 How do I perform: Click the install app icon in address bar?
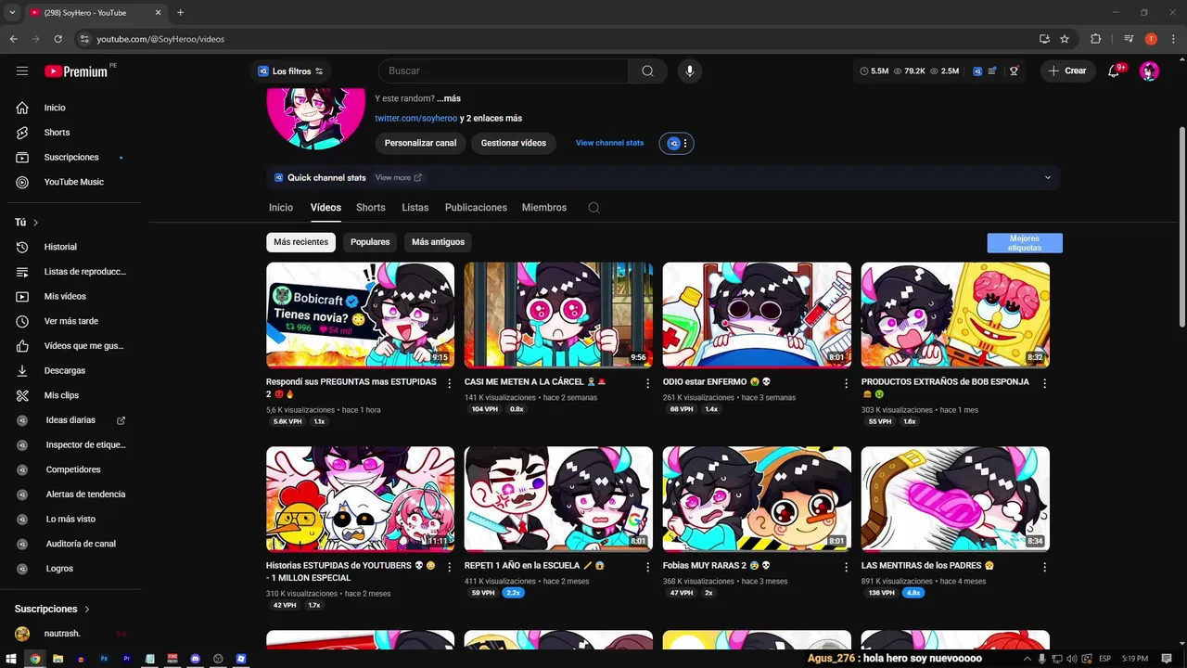coord(1044,39)
